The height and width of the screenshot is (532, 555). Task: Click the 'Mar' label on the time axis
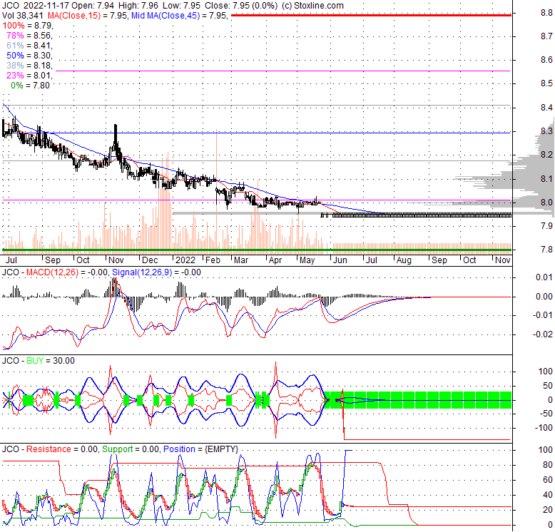[241, 260]
